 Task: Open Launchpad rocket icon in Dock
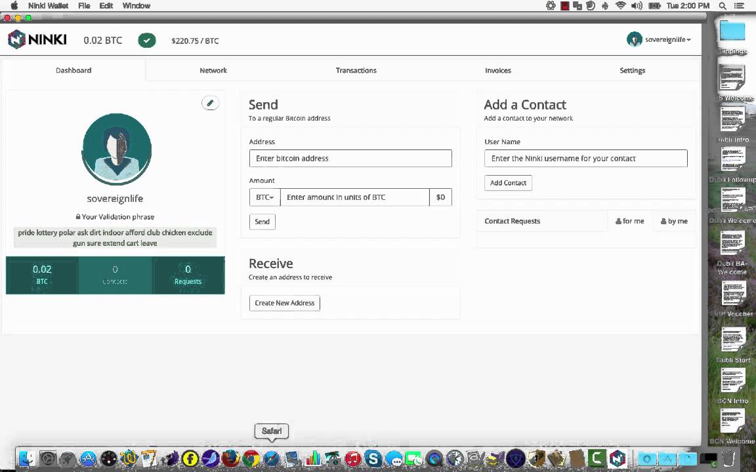(68, 459)
